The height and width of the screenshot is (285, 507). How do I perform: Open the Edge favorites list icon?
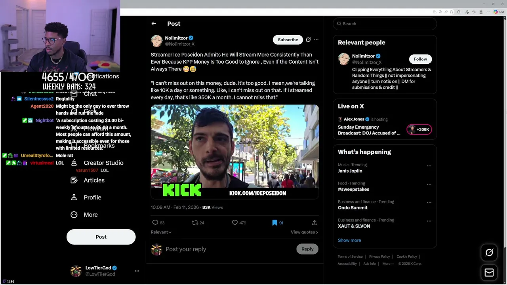click(474, 12)
